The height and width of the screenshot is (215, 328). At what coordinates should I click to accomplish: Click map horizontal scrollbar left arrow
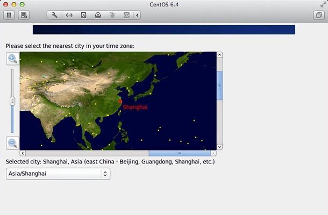(x=23, y=153)
